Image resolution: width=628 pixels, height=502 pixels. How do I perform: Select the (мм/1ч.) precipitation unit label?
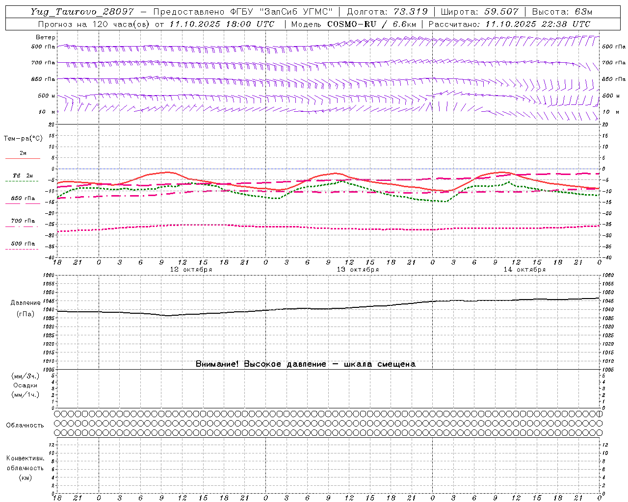(26, 395)
